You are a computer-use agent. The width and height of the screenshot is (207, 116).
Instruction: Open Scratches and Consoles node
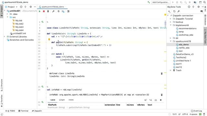[22, 40]
